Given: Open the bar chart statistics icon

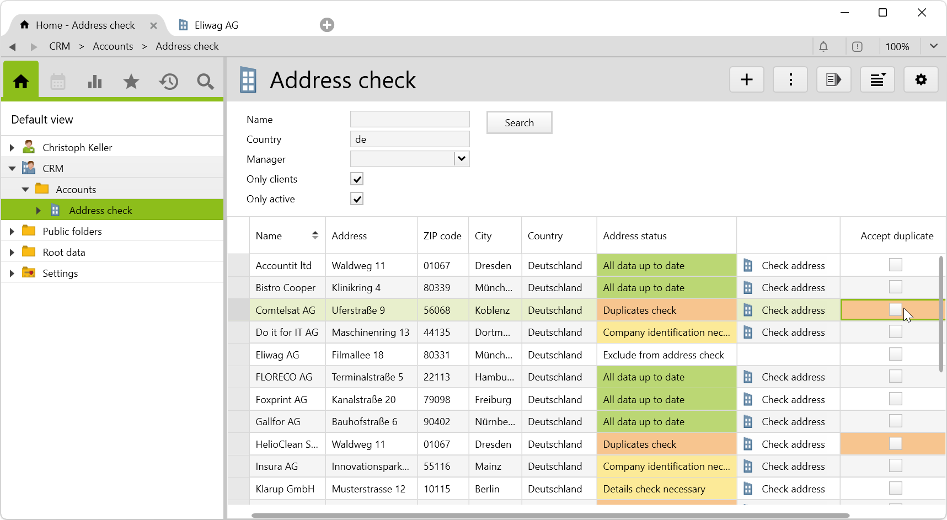Looking at the screenshot, I should [x=95, y=82].
